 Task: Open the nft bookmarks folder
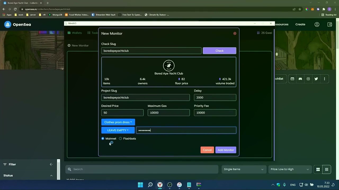click(42, 15)
